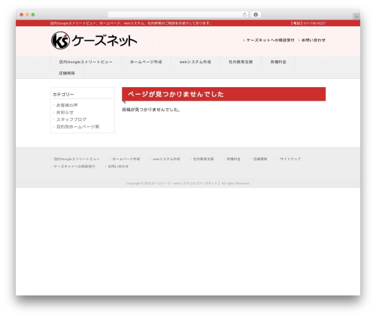376x318 pixels.
Task: Click the footer サイトマップ link
Action: point(290,159)
